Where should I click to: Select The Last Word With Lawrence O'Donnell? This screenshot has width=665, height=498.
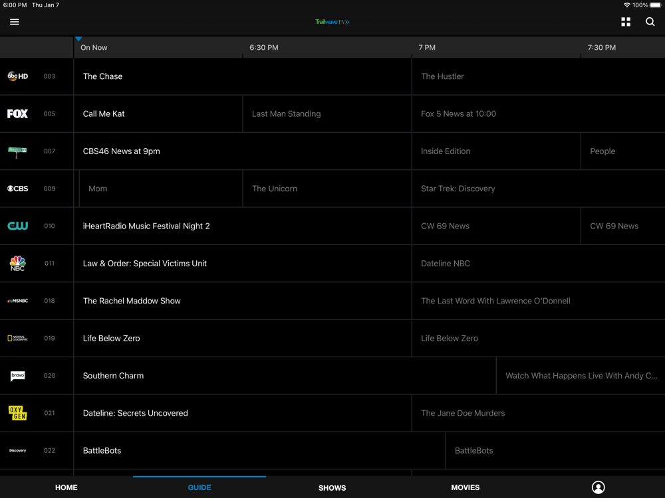[x=538, y=301]
